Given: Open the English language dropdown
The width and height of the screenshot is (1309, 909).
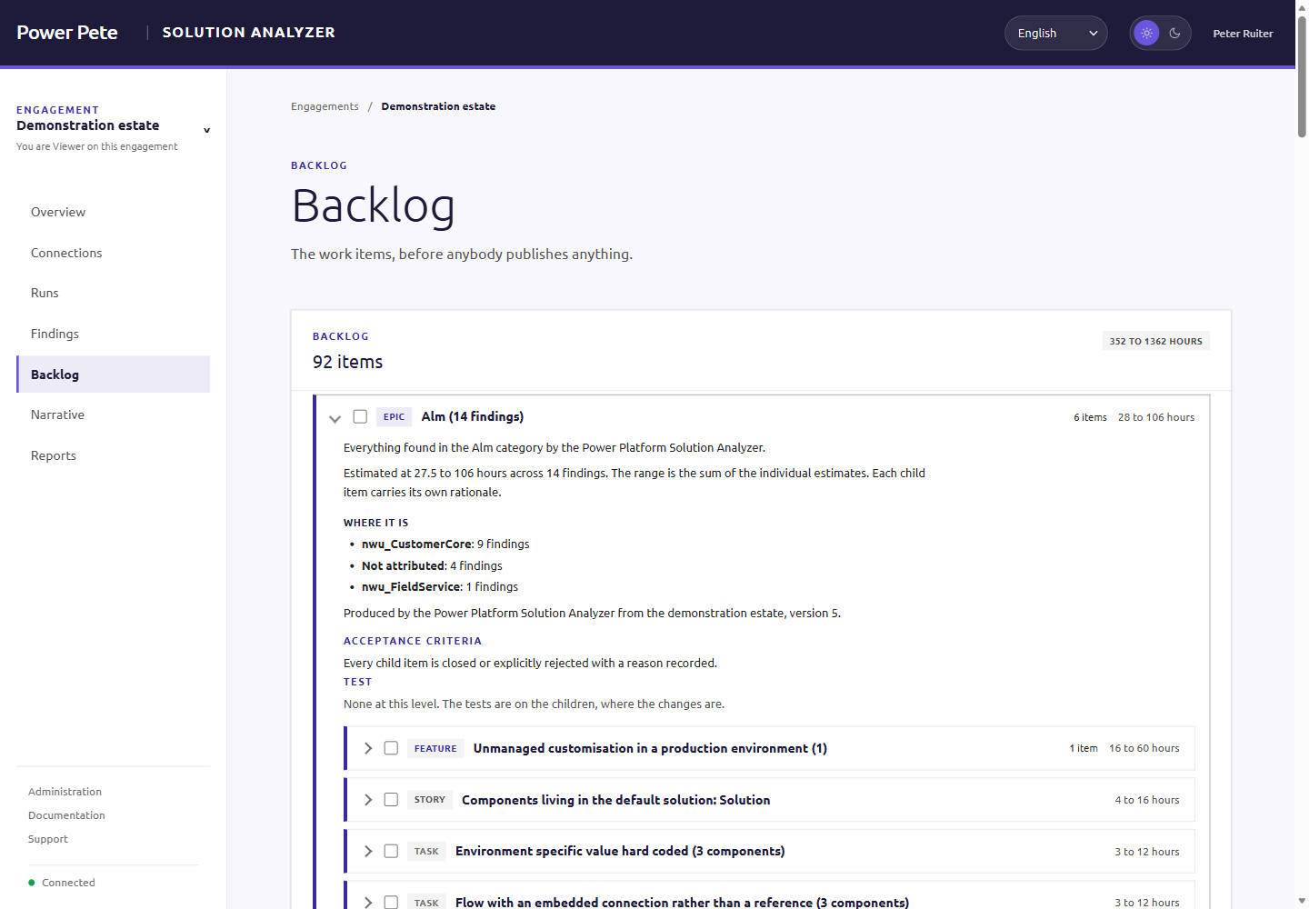Looking at the screenshot, I should (1055, 33).
